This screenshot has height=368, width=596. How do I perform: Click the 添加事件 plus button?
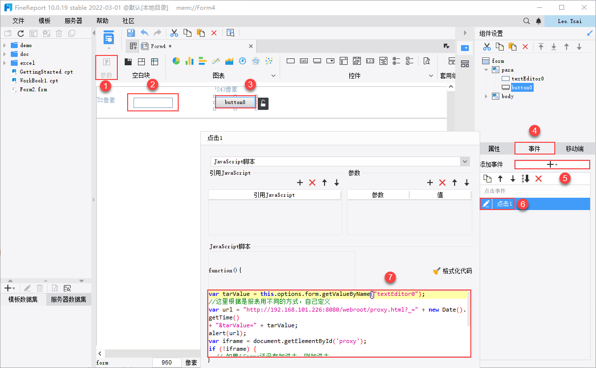pyautogui.click(x=552, y=164)
